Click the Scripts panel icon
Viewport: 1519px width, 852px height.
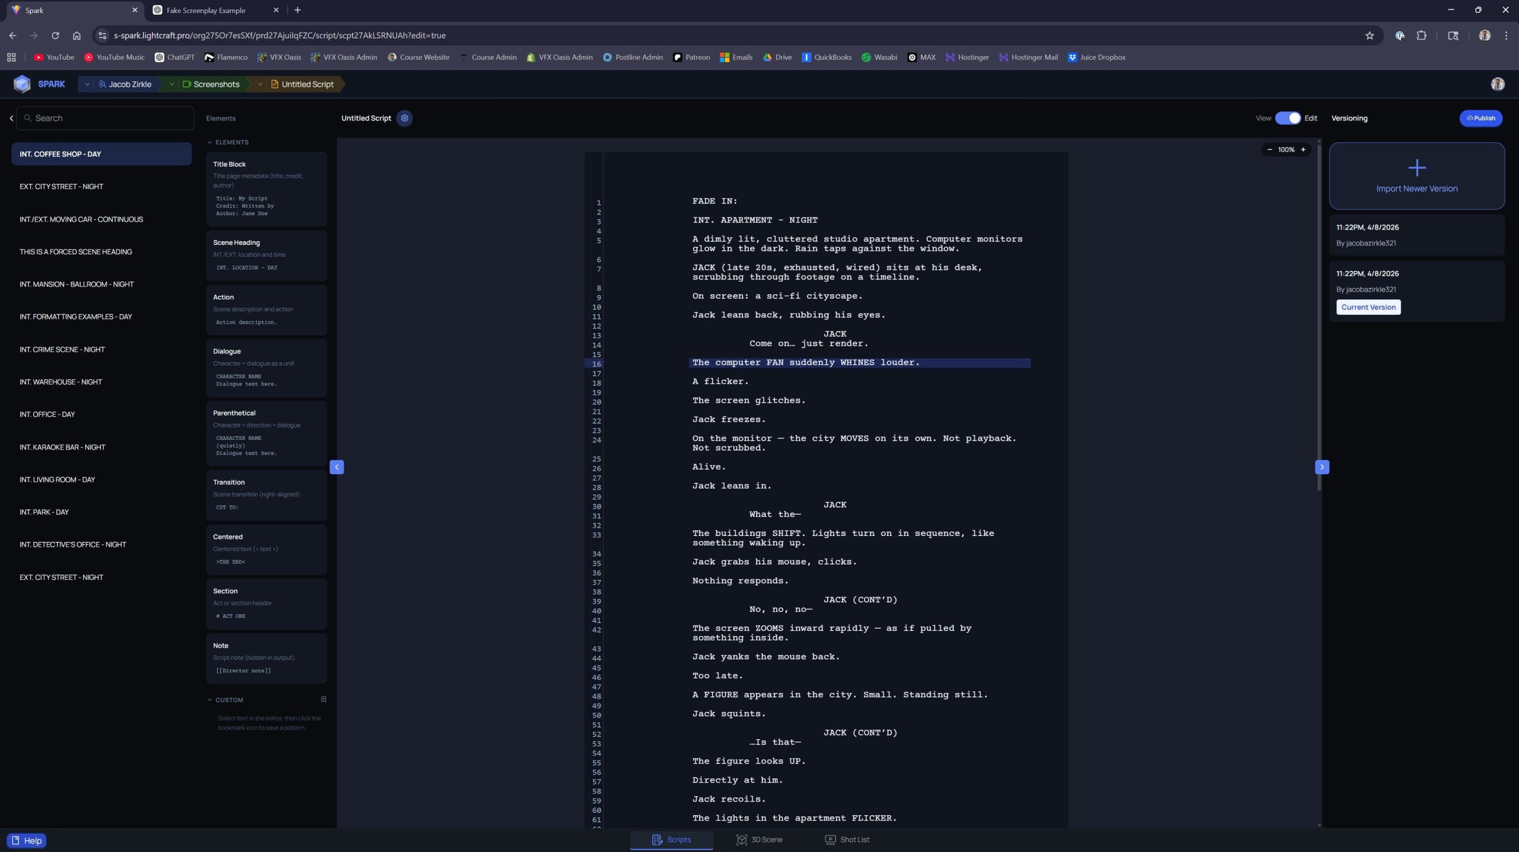(x=658, y=840)
